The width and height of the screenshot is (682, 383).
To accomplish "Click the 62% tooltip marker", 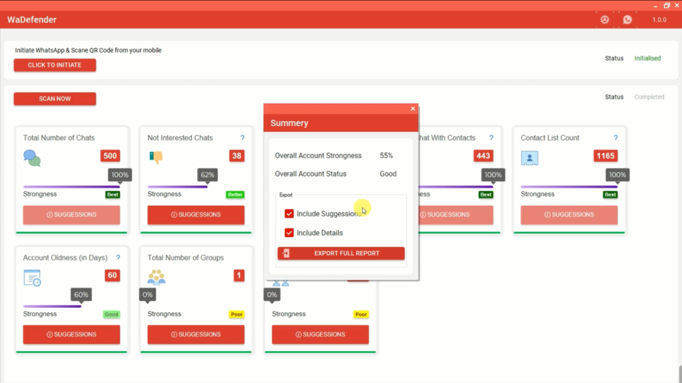I will (208, 175).
